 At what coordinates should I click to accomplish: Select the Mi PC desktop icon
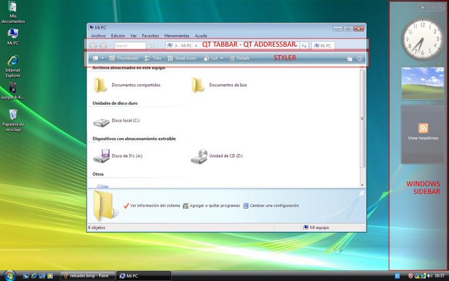pyautogui.click(x=13, y=37)
